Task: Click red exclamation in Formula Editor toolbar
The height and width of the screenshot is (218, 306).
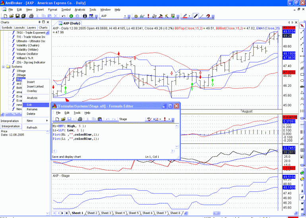Action: click(165, 119)
